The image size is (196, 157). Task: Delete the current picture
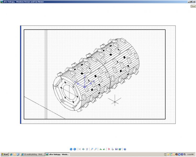click(109, 149)
